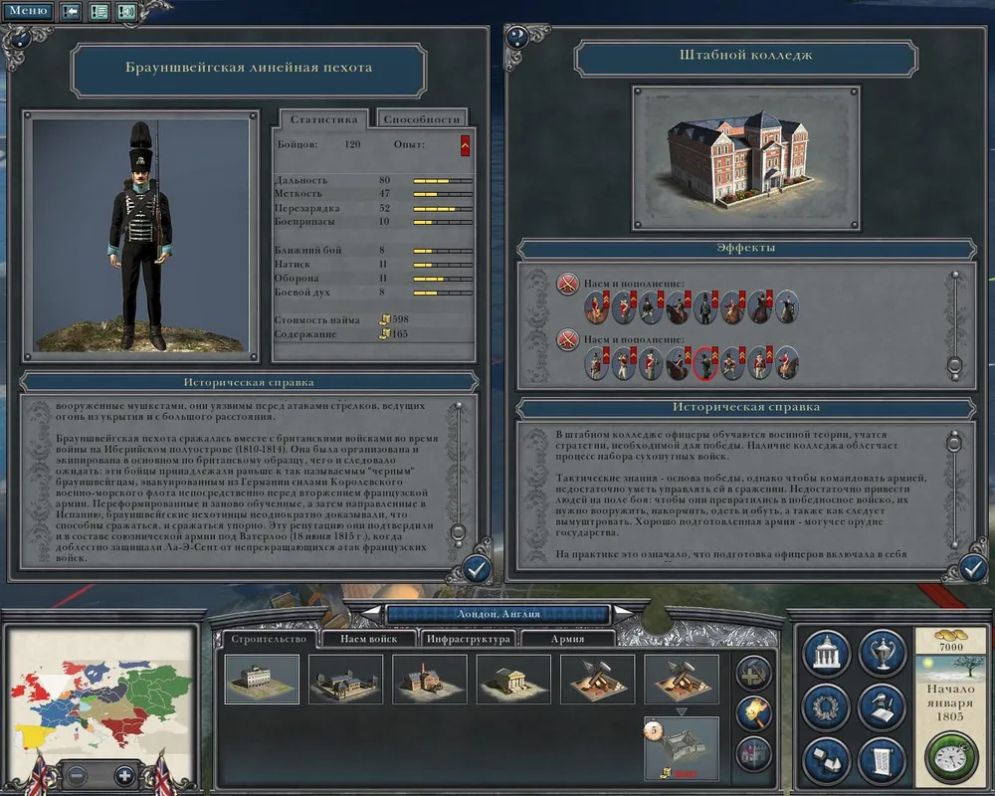Choose the fortification upgrade costing 5 turns
Viewport: 995px width, 796px height.
click(x=682, y=748)
